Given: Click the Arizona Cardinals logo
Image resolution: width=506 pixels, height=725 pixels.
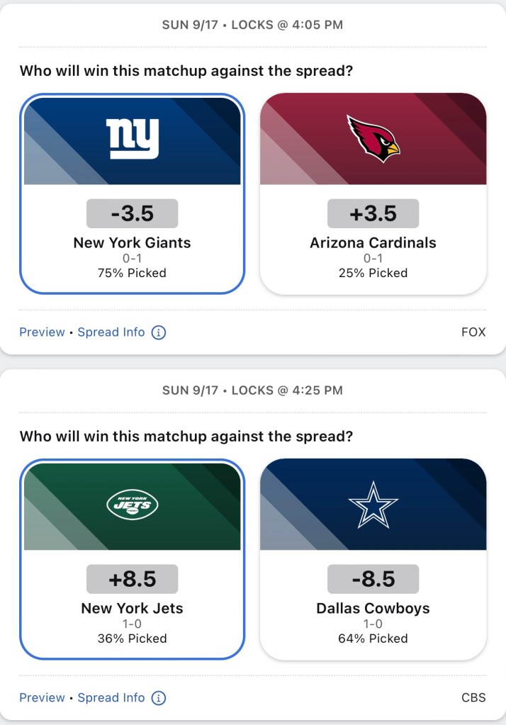Looking at the screenshot, I should point(373,138).
